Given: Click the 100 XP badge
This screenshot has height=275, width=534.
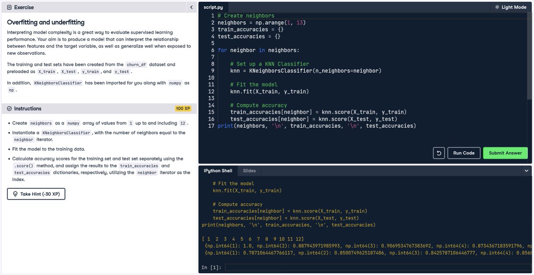Looking at the screenshot, I should pos(183,108).
